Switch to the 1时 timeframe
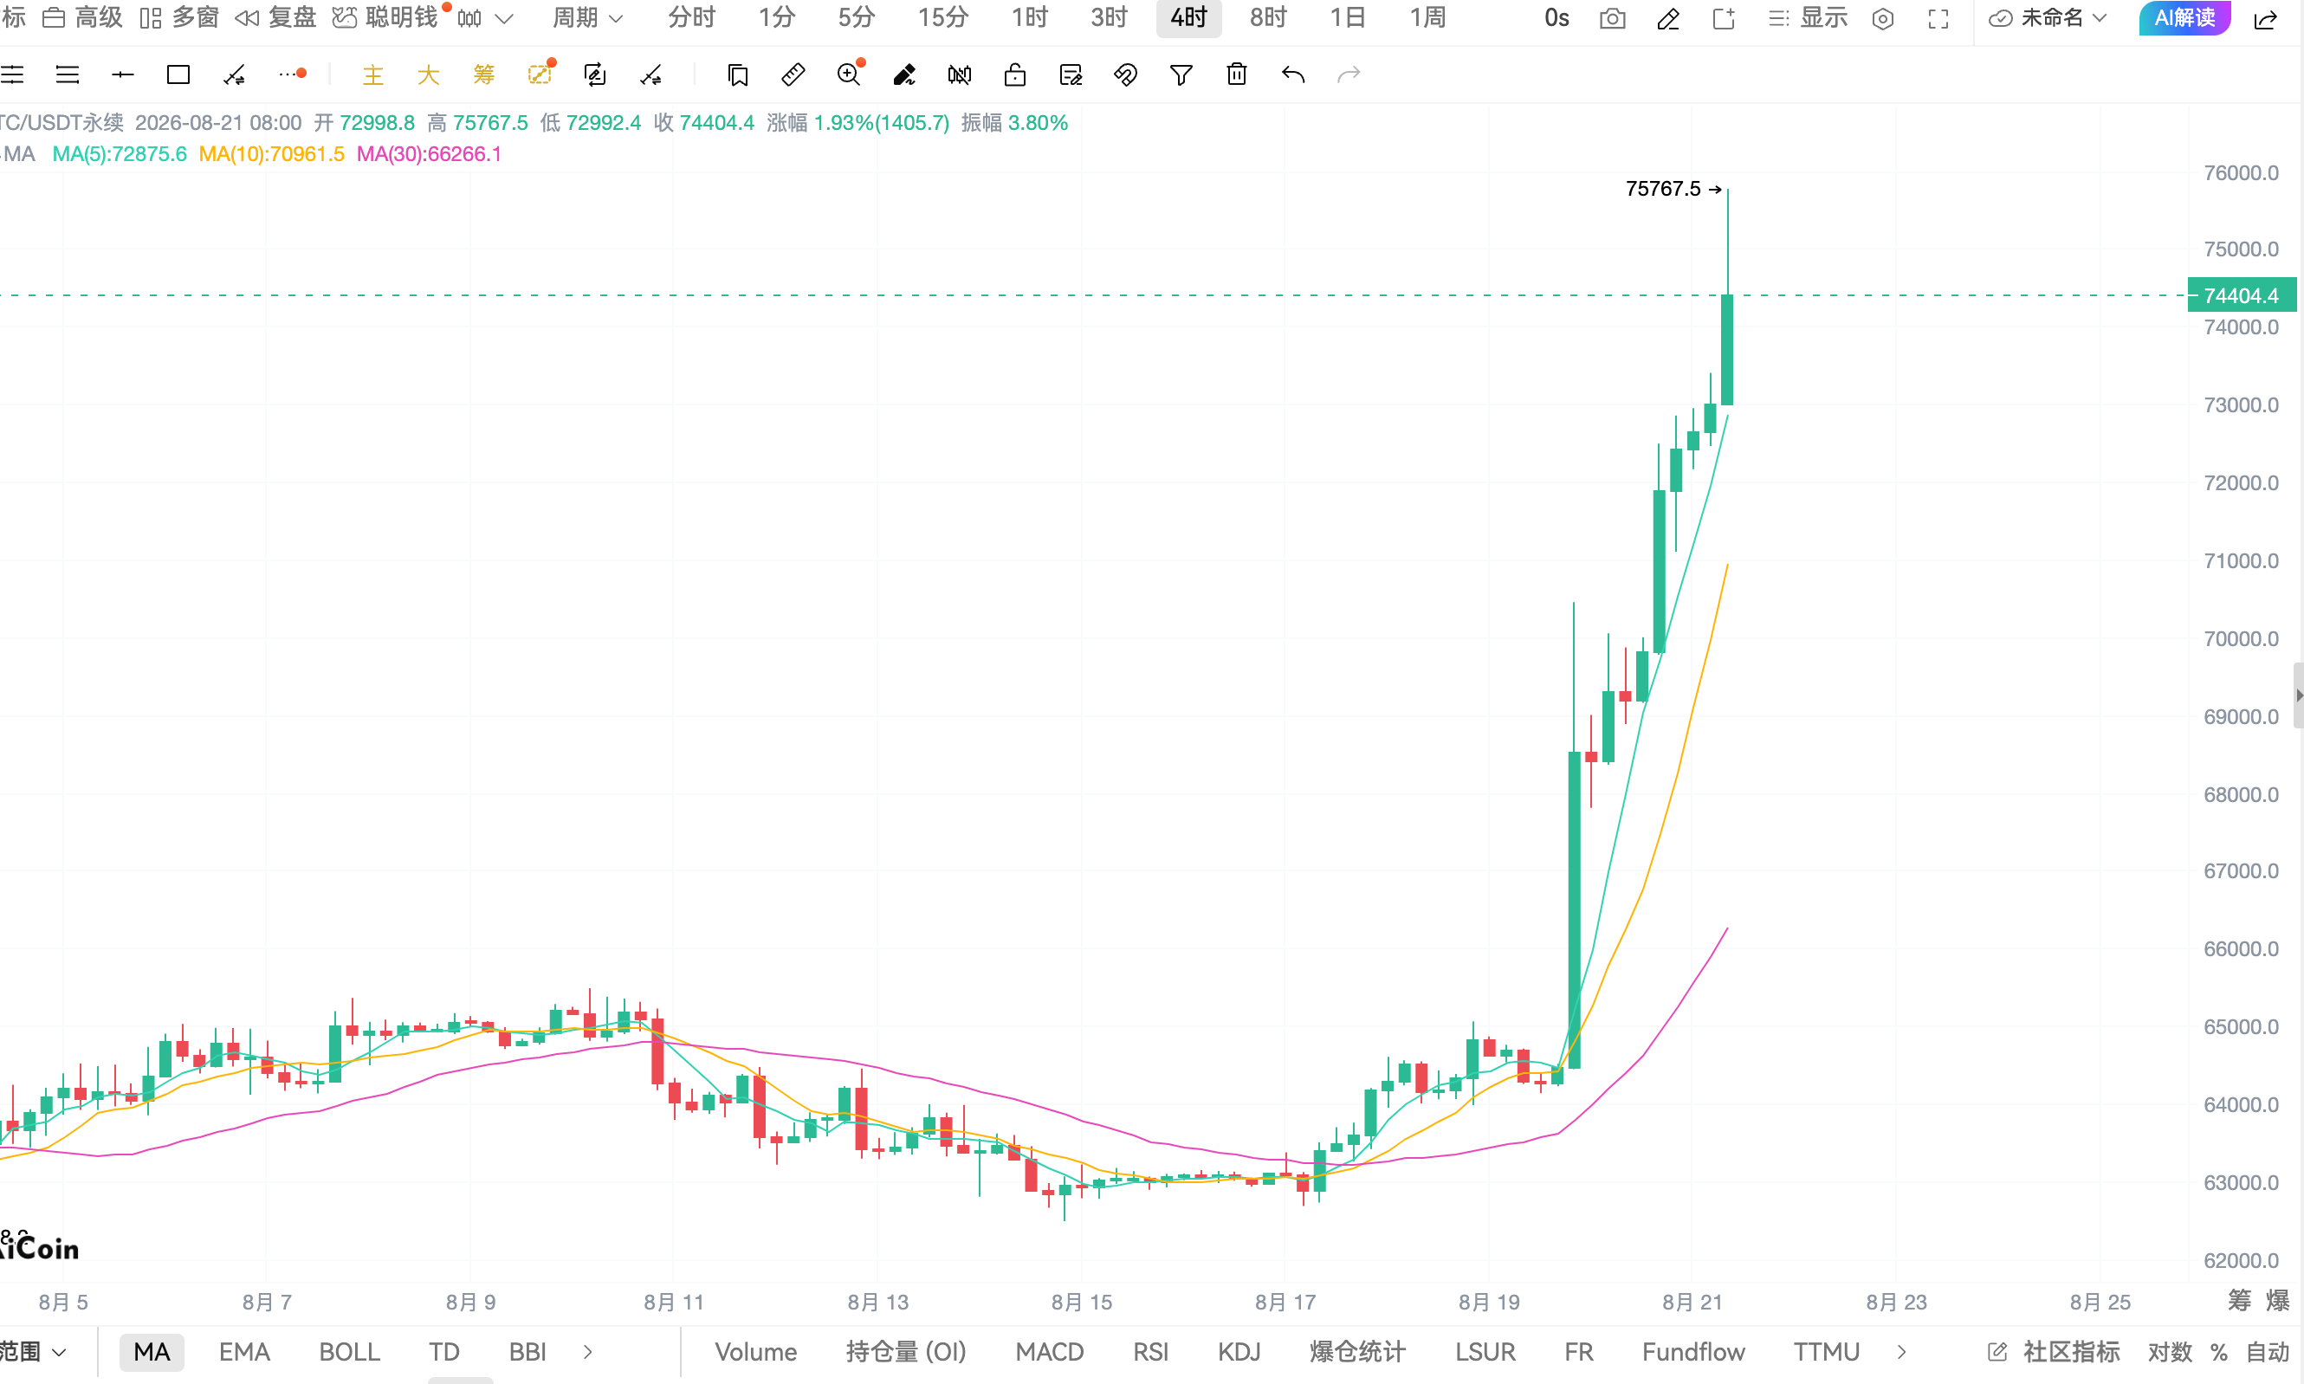 [1029, 19]
